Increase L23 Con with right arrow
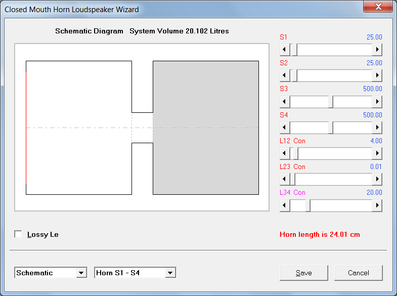This screenshot has height=296, width=397. coord(377,179)
